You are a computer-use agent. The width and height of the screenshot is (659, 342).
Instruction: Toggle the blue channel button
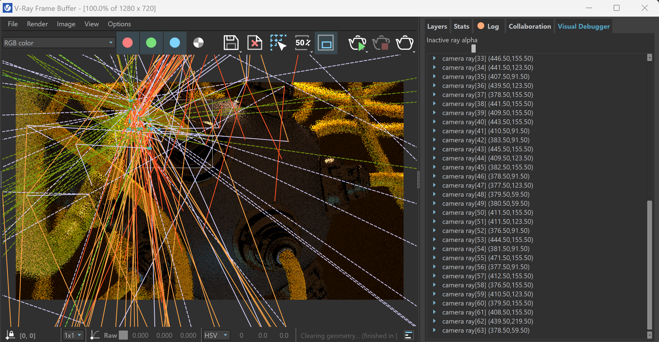(175, 43)
